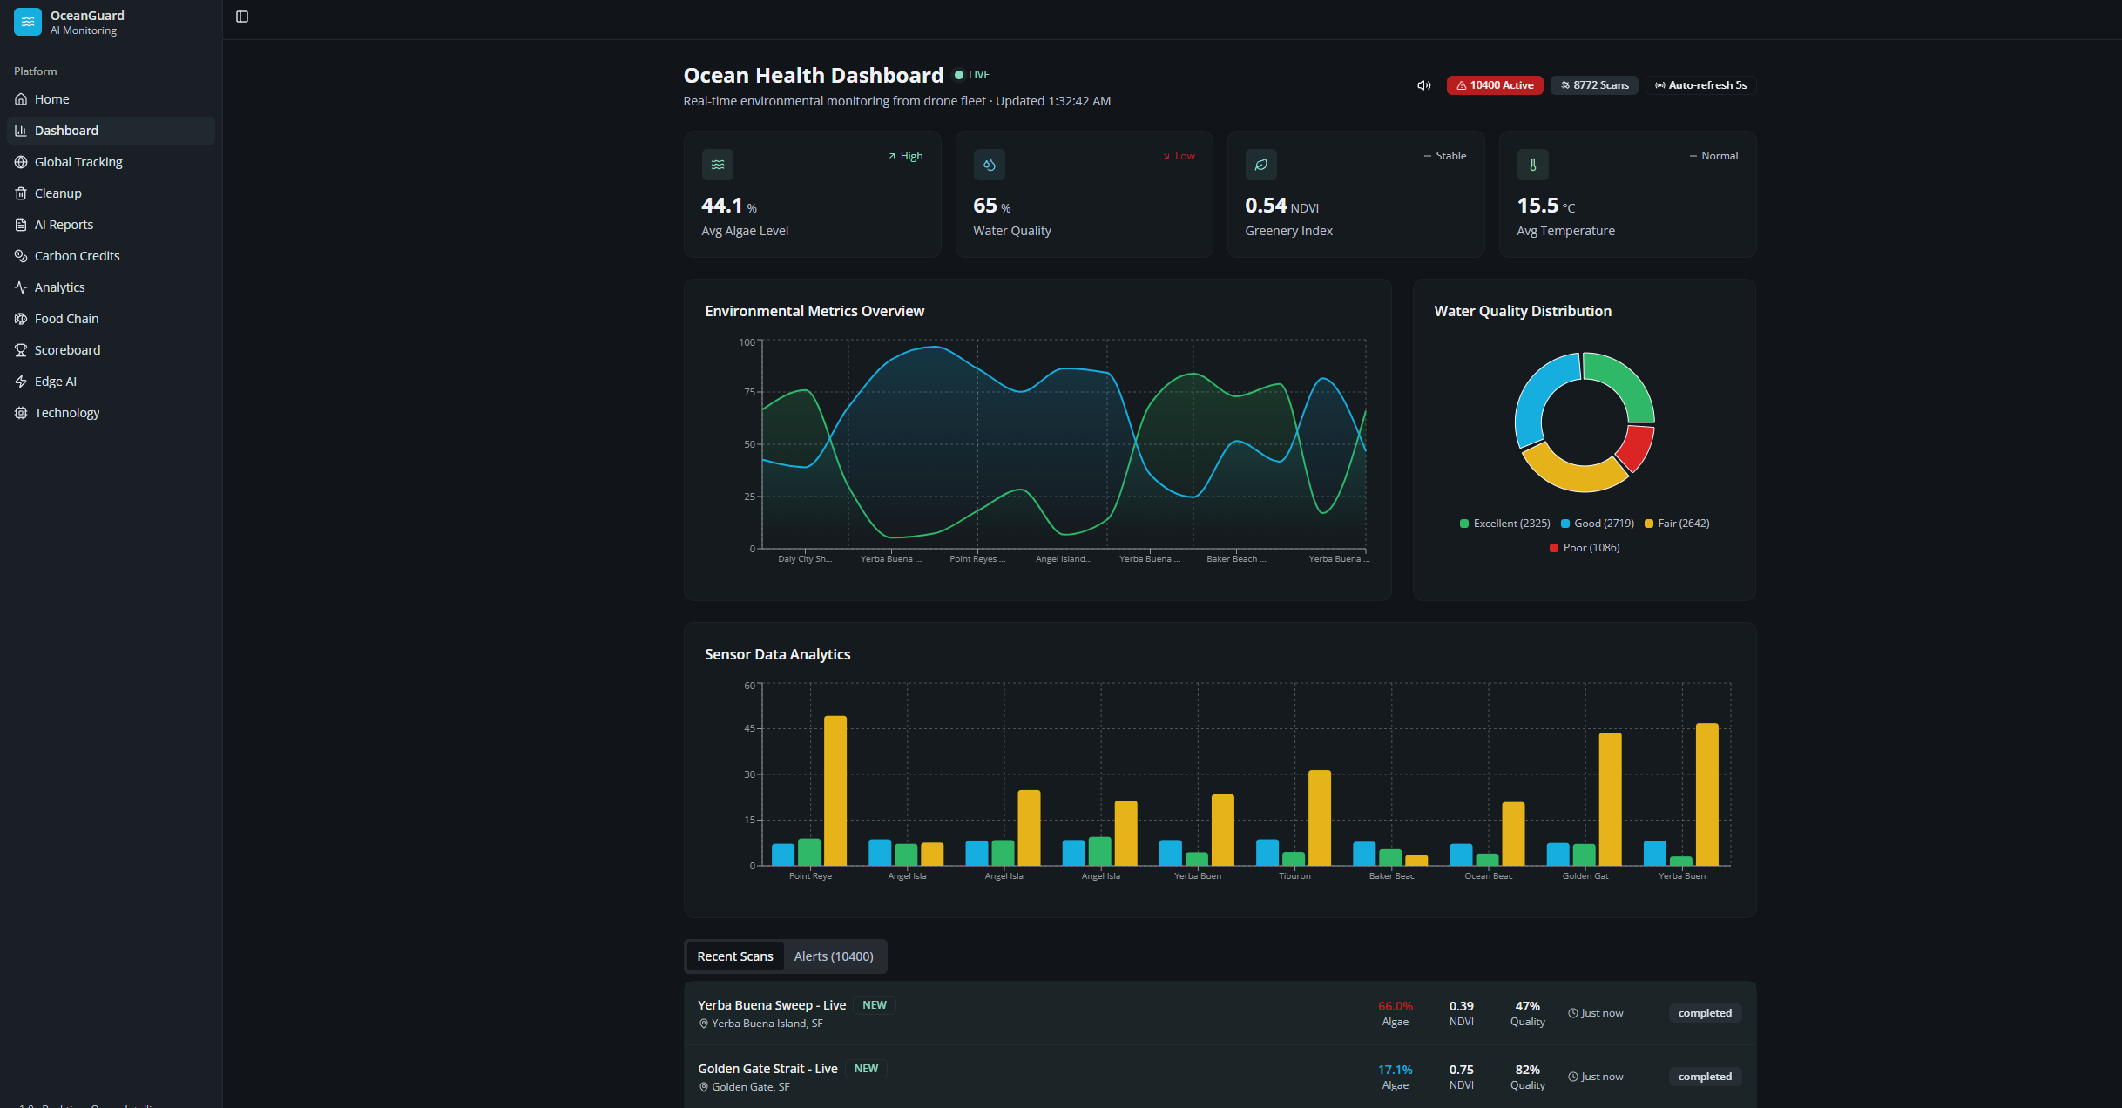The height and width of the screenshot is (1108, 2122).
Task: Click the 10400 Active alerts badge
Action: pos(1494,85)
